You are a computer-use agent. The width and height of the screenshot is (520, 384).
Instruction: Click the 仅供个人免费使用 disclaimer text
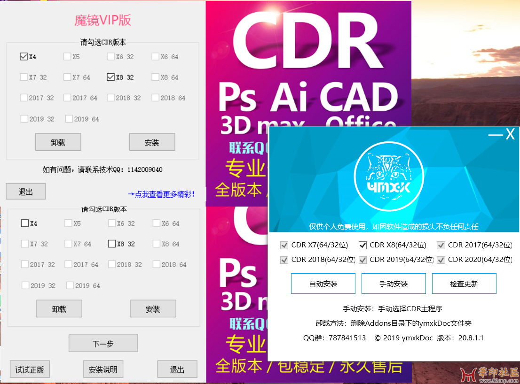pyautogui.click(x=394, y=227)
